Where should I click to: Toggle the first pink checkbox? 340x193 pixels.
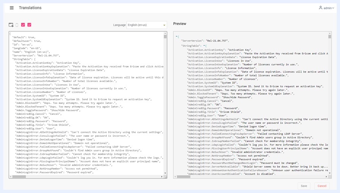click(23, 25)
